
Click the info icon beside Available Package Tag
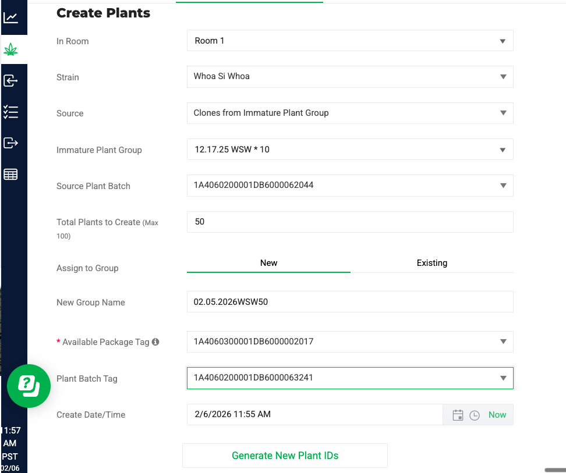coord(155,342)
